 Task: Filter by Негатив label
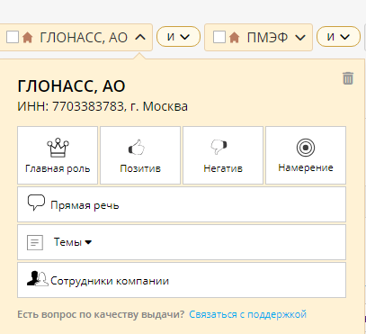[x=223, y=168]
